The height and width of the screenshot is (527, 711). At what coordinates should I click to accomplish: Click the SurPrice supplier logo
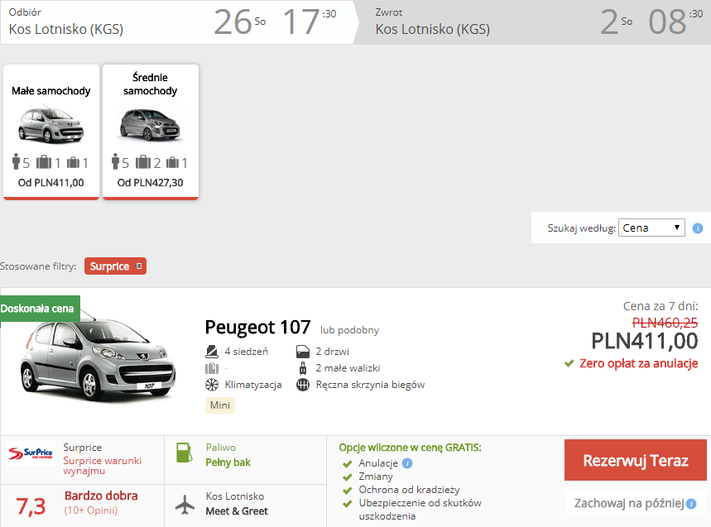pos(31,453)
